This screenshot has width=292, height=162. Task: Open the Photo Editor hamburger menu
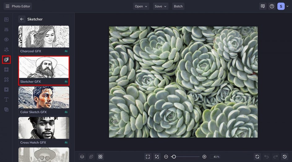[x=7, y=6]
